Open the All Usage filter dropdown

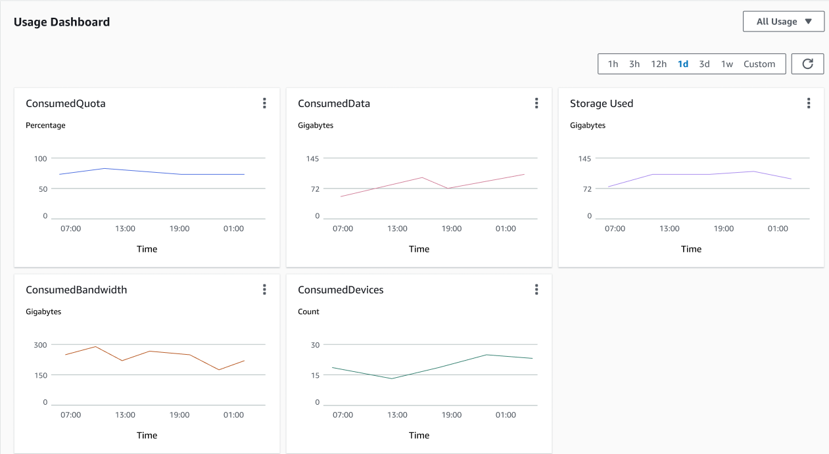[x=784, y=21]
